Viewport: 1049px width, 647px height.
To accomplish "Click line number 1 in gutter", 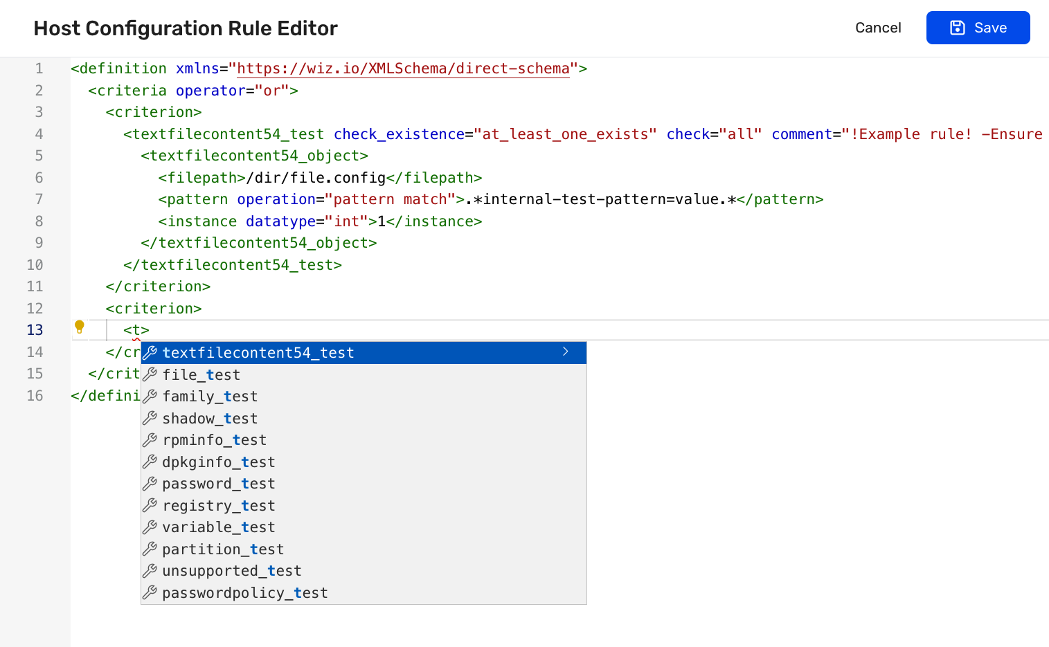I will point(39,69).
